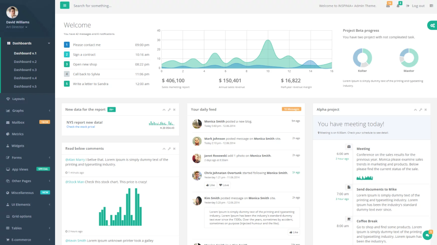Click the 10 Messages orange badge
The image size is (437, 245).
(x=291, y=109)
